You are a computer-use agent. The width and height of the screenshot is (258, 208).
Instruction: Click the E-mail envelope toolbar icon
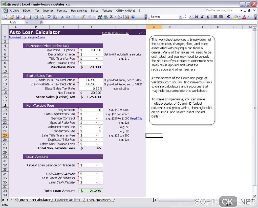[29, 17]
